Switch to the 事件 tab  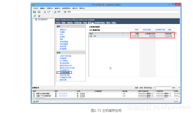pyautogui.click(x=108, y=23)
